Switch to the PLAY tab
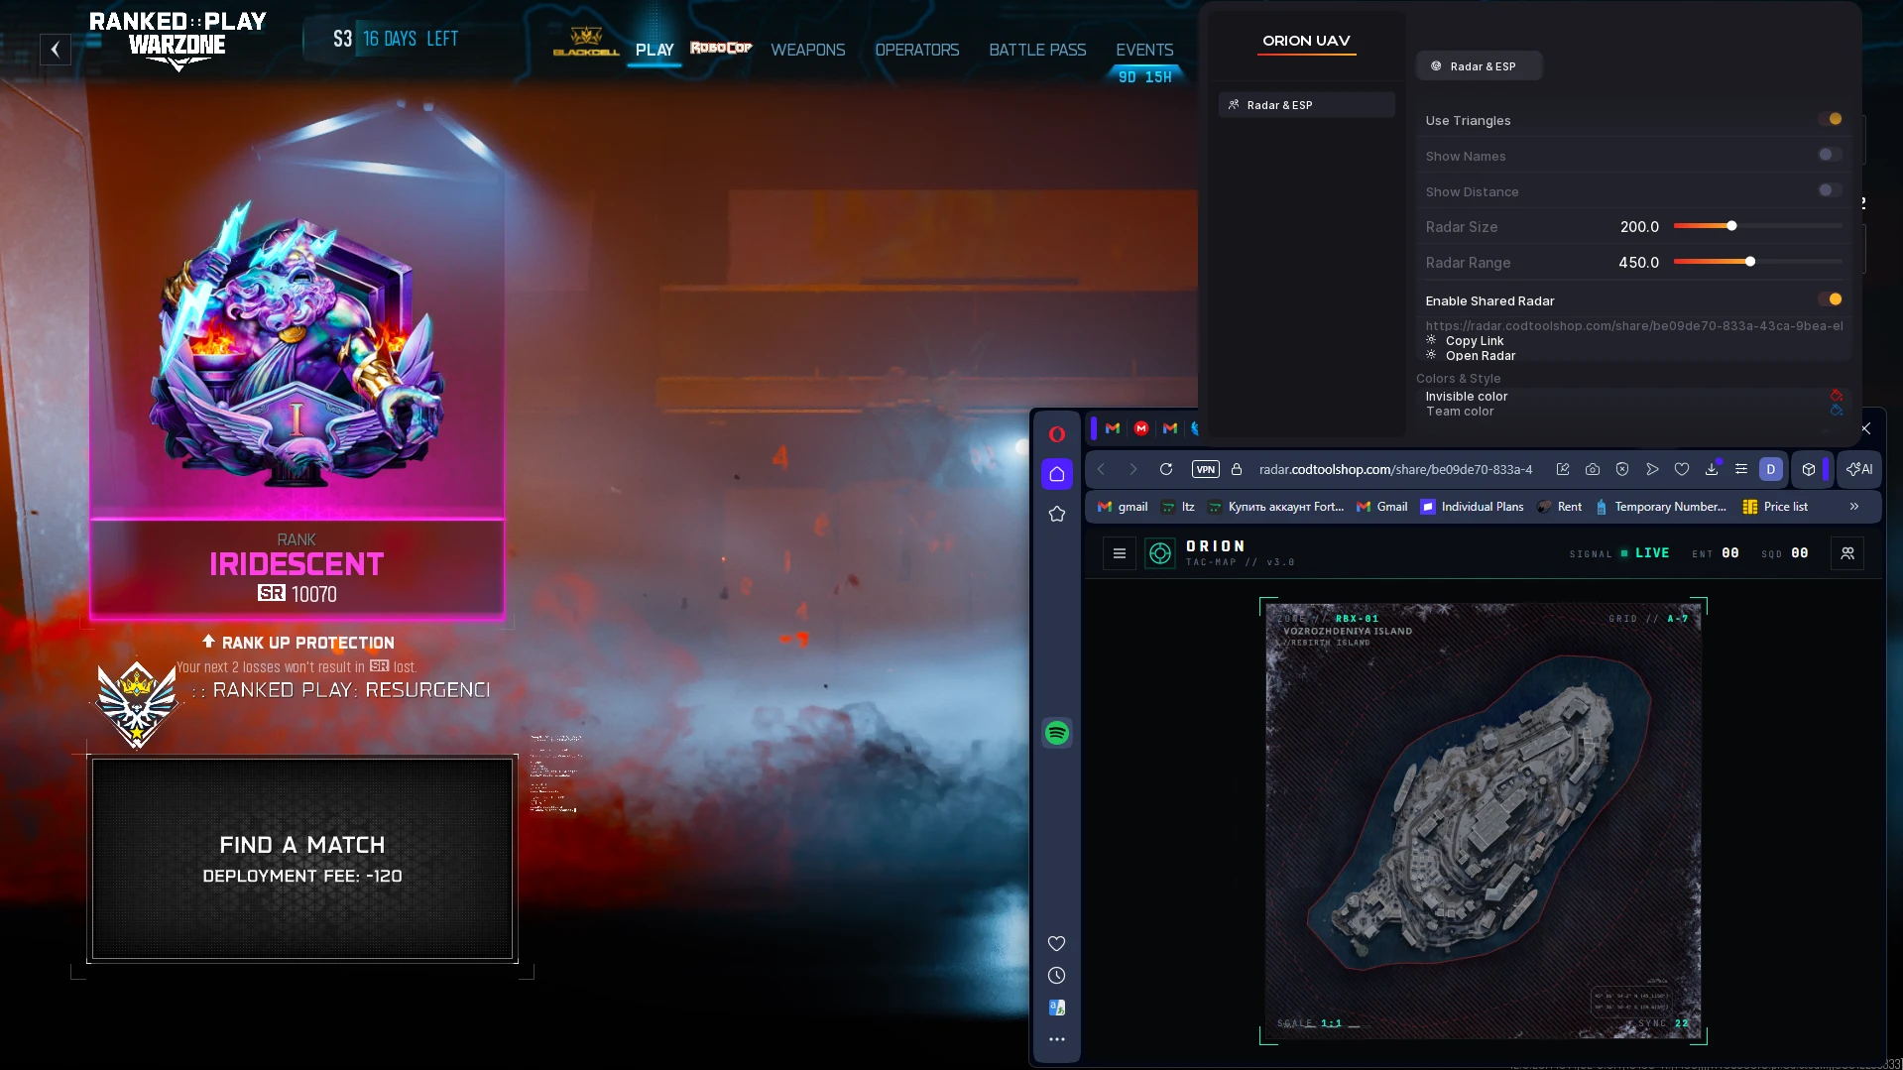Image resolution: width=1903 pixels, height=1070 pixels. 654,50
